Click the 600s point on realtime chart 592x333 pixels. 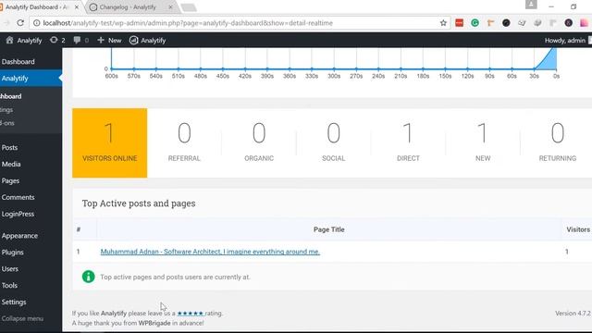(111, 69)
